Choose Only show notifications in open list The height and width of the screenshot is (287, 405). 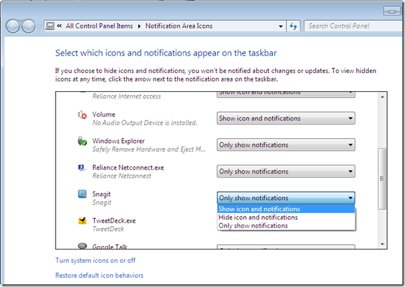(x=286, y=225)
